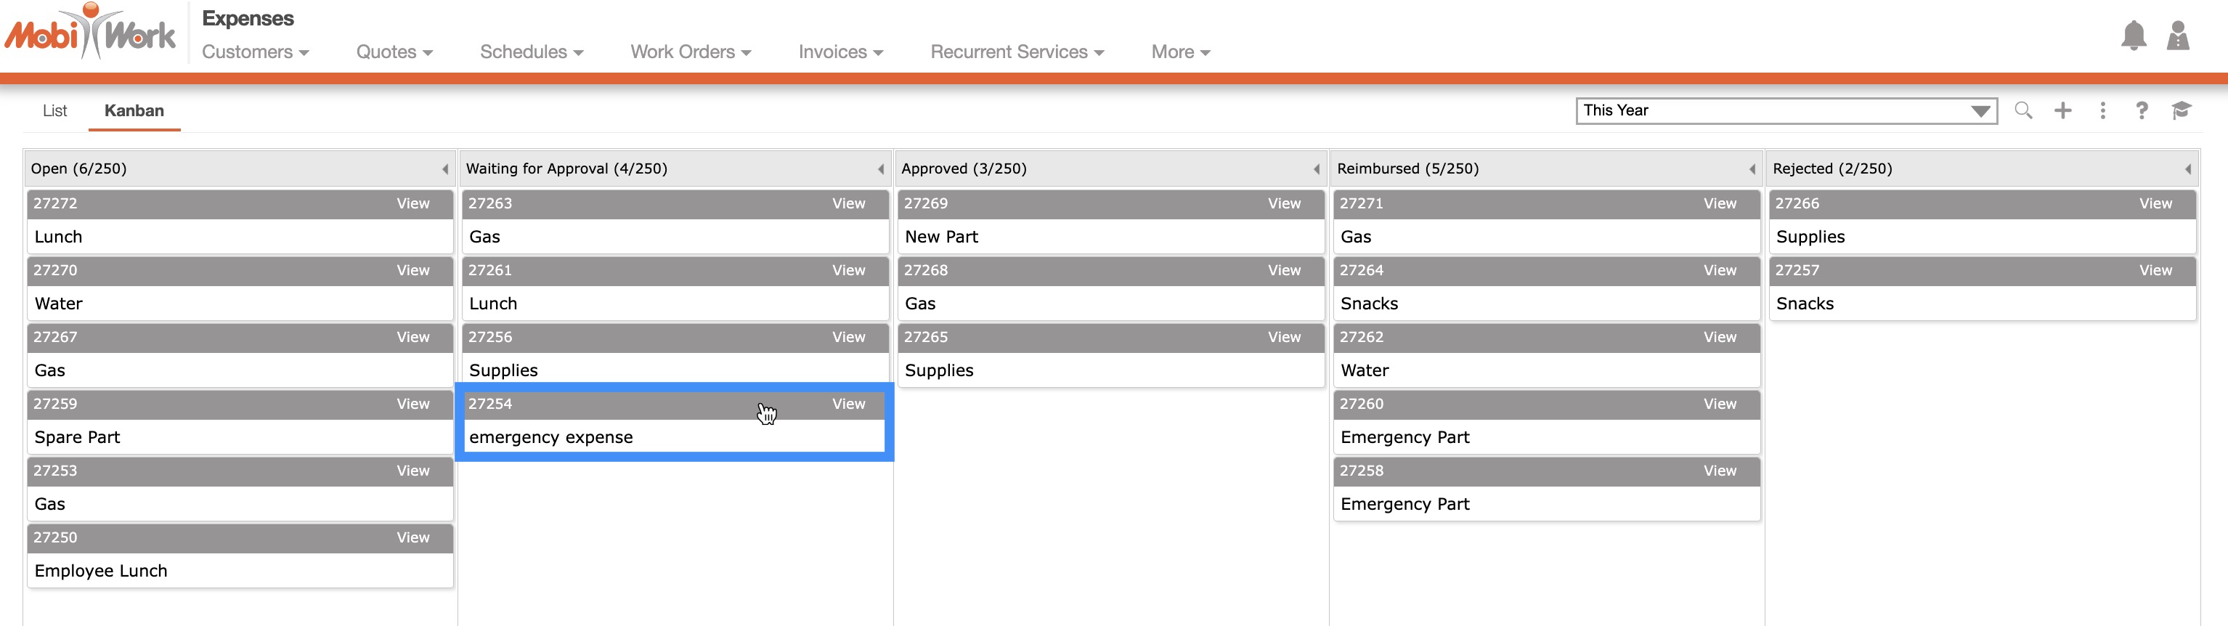Collapse the Rejected column

pos(2187,169)
